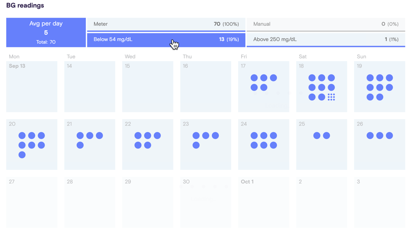Screen dimensions: 411x233
Task: Select the Avg per day summary tile
Action: click(x=46, y=32)
